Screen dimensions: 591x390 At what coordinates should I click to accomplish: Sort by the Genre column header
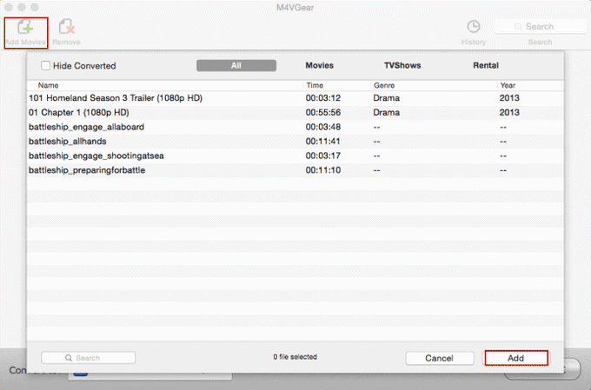[x=384, y=85]
